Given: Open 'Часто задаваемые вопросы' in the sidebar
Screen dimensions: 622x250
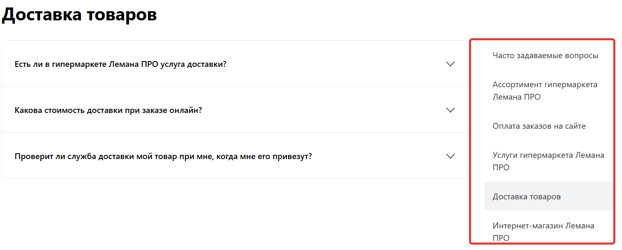Looking at the screenshot, I should pyautogui.click(x=545, y=55).
